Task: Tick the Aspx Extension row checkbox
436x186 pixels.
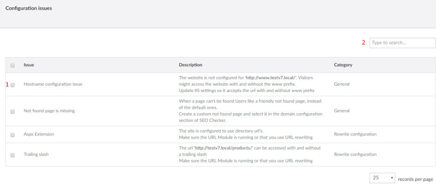Action: (x=12, y=135)
